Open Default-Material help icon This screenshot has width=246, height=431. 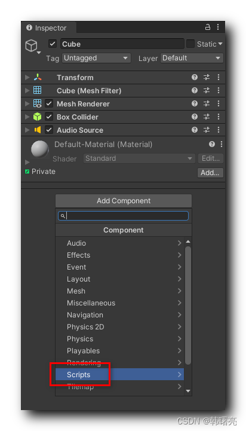tap(212, 144)
